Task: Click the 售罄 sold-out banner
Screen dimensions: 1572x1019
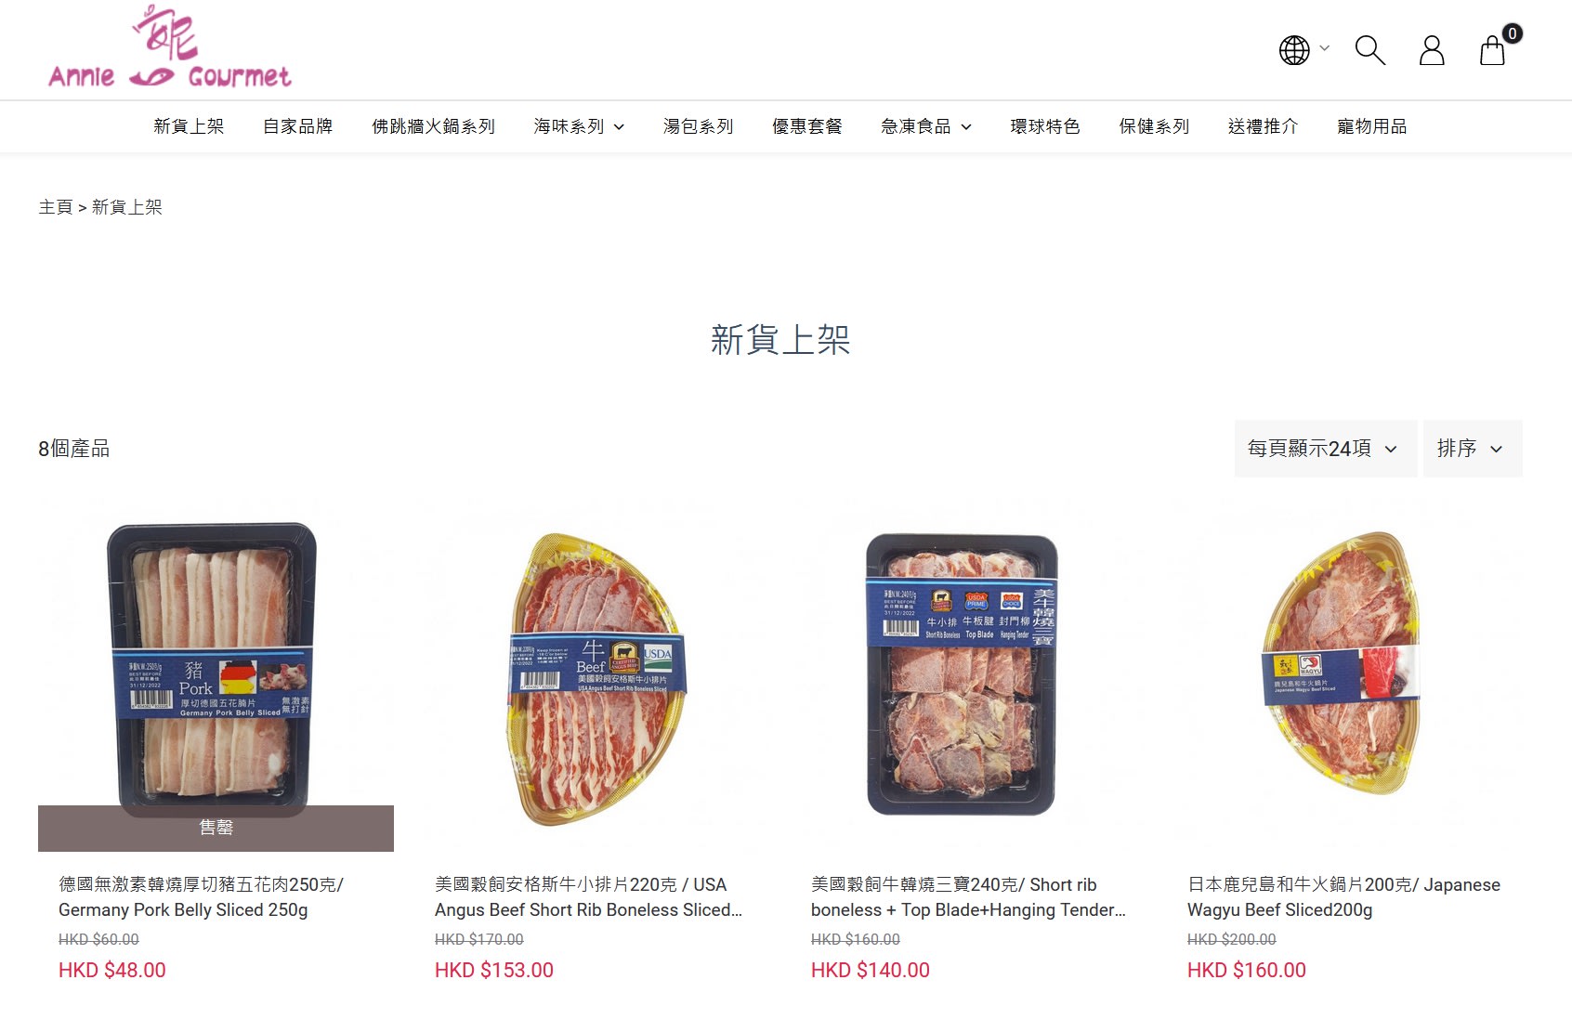Action: (x=216, y=828)
